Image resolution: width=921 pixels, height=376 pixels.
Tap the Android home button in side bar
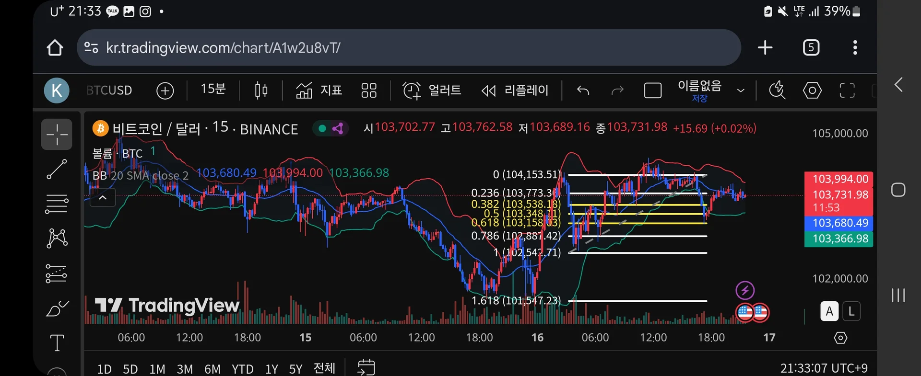tap(898, 190)
